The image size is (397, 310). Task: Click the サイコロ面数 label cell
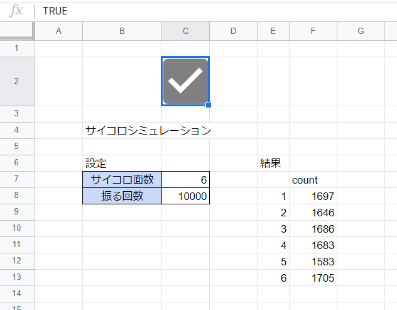[x=122, y=179]
